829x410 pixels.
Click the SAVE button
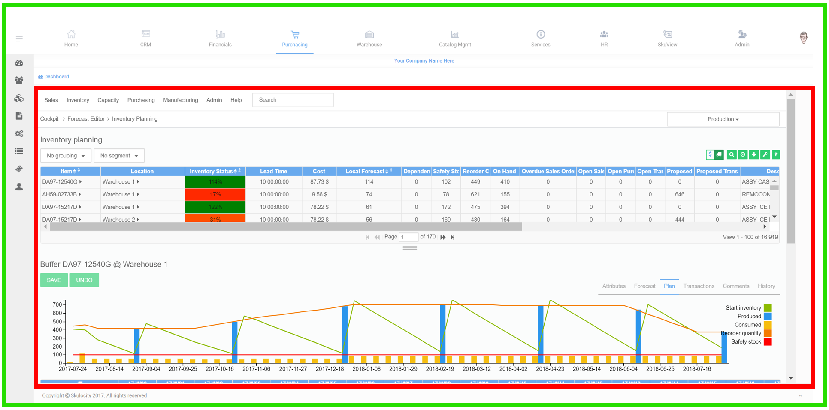click(x=54, y=280)
